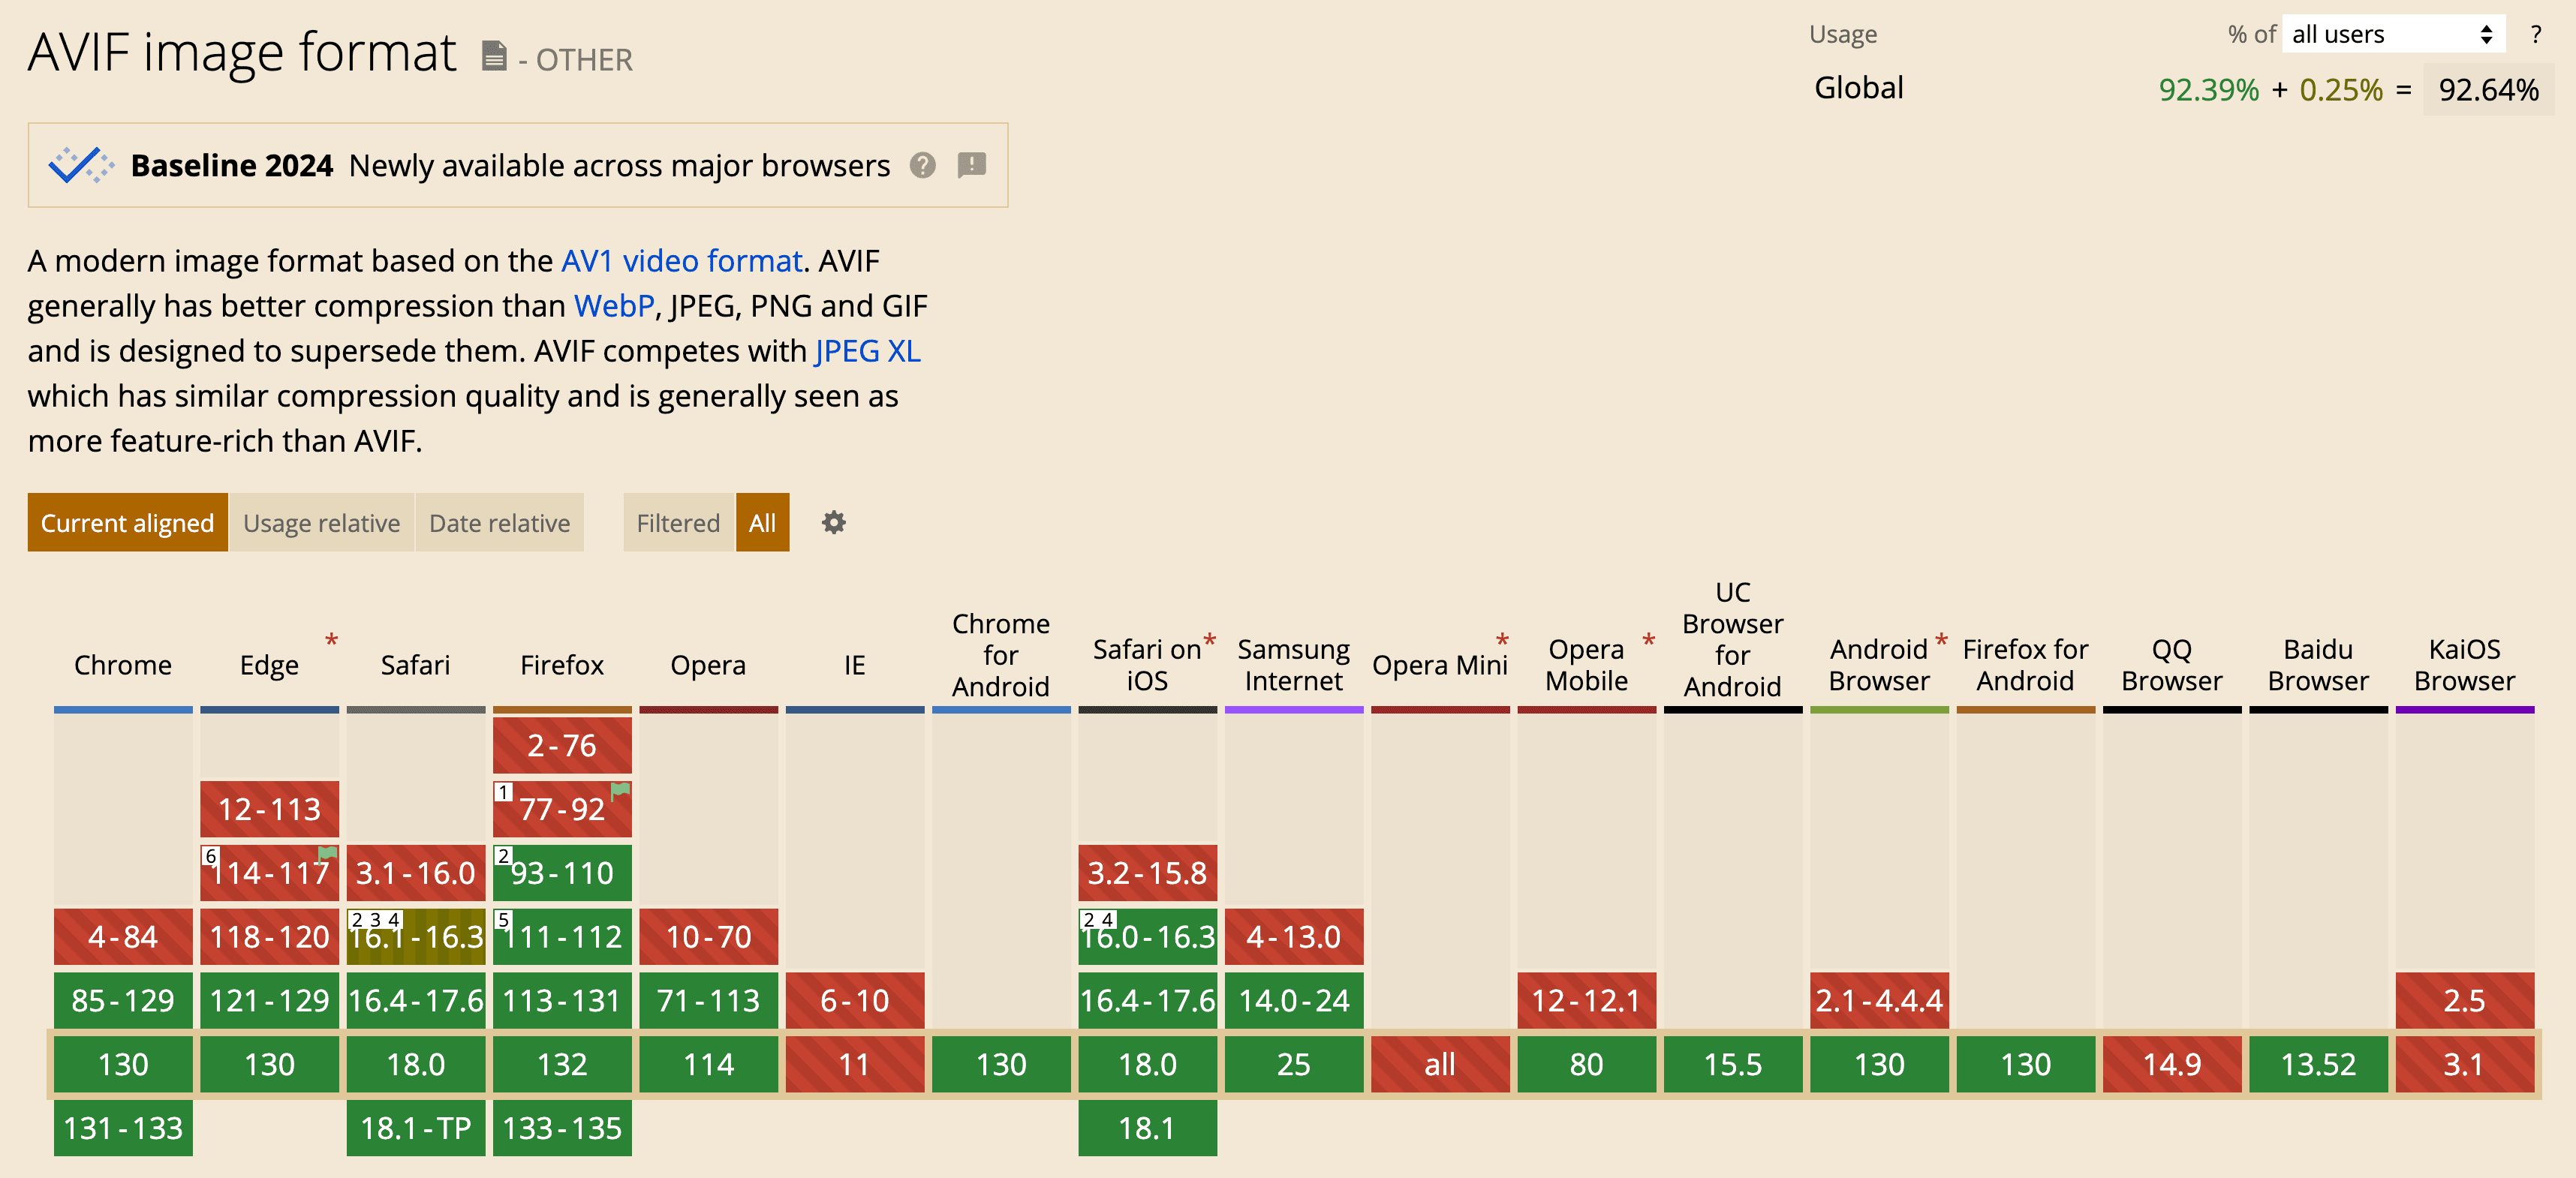Viewport: 2576px width, 1178px height.
Task: Click the Chrome column header
Action: click(123, 665)
